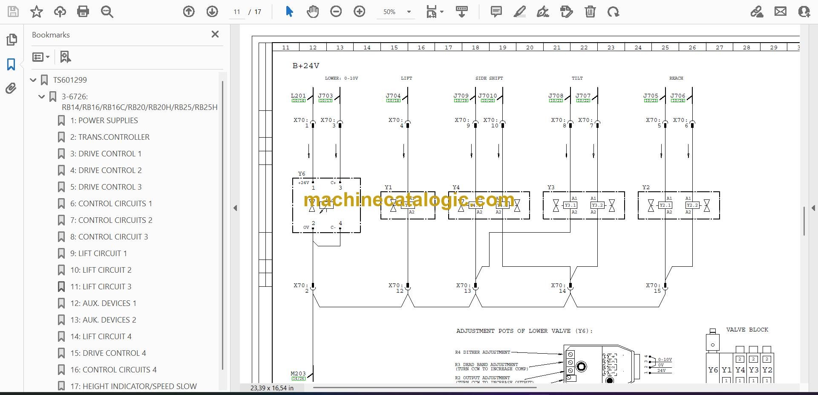Viewport: 818px width, 395px height.
Task: Open bookmark 5: DRIVE CONTROL 3
Action: point(106,187)
